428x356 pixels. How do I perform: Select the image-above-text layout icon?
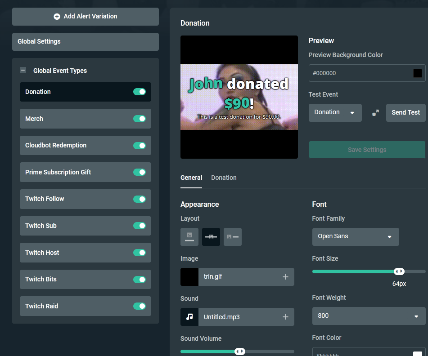click(189, 237)
